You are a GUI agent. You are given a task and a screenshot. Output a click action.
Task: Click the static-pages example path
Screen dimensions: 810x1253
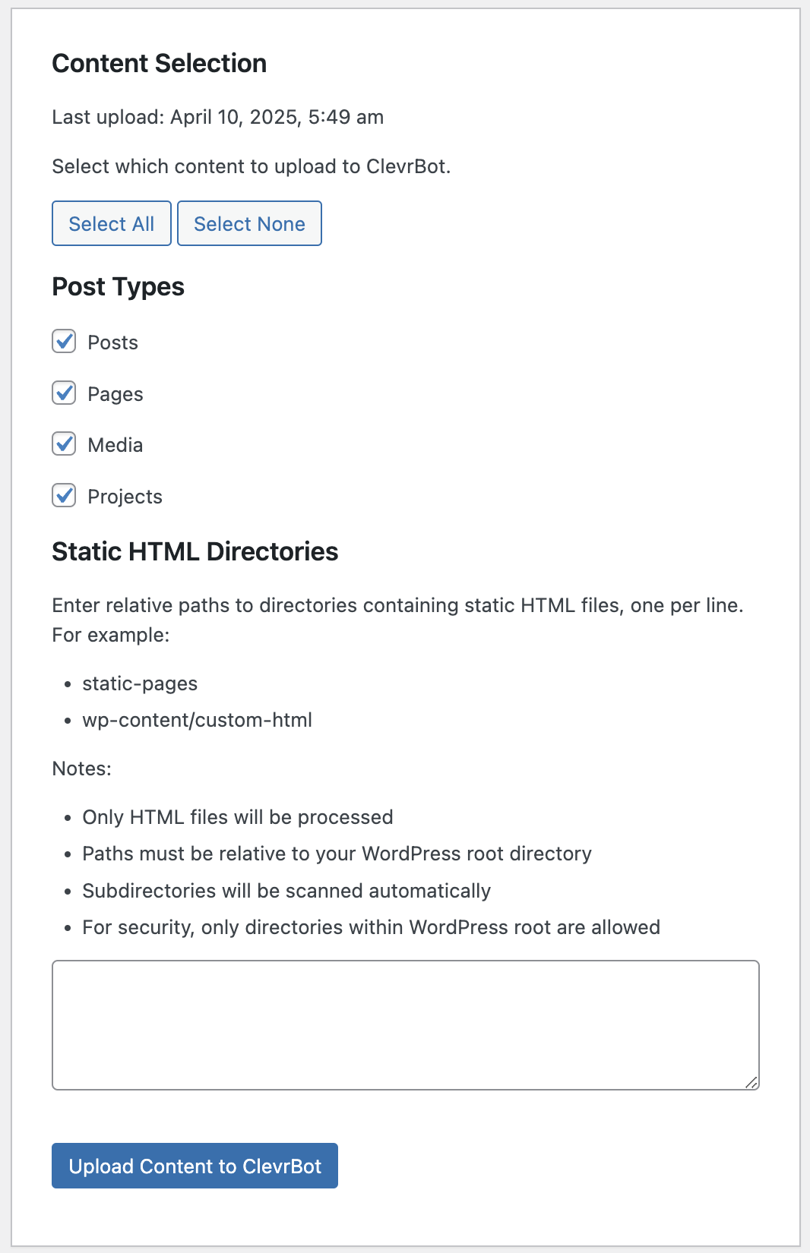coord(140,683)
